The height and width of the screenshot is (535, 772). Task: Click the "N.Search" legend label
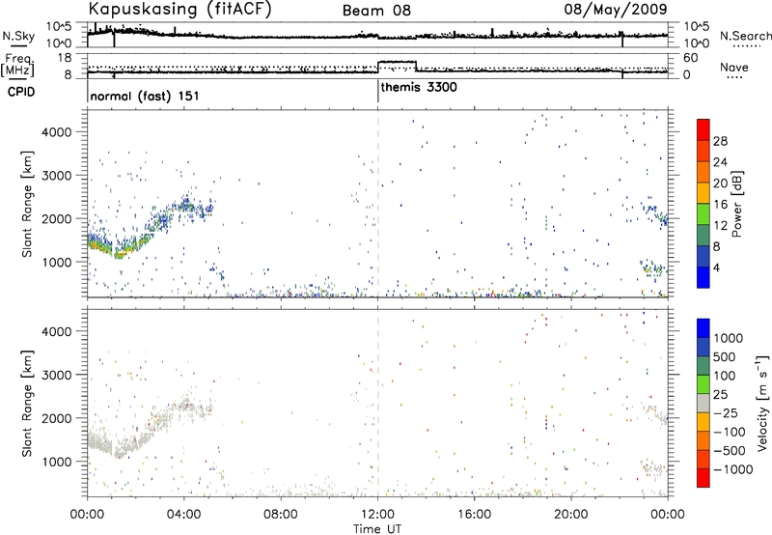coord(745,36)
